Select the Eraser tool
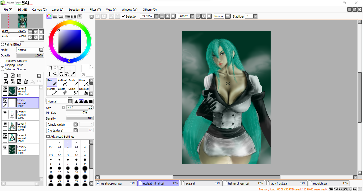This screenshot has height=192, width=363. 63,91
